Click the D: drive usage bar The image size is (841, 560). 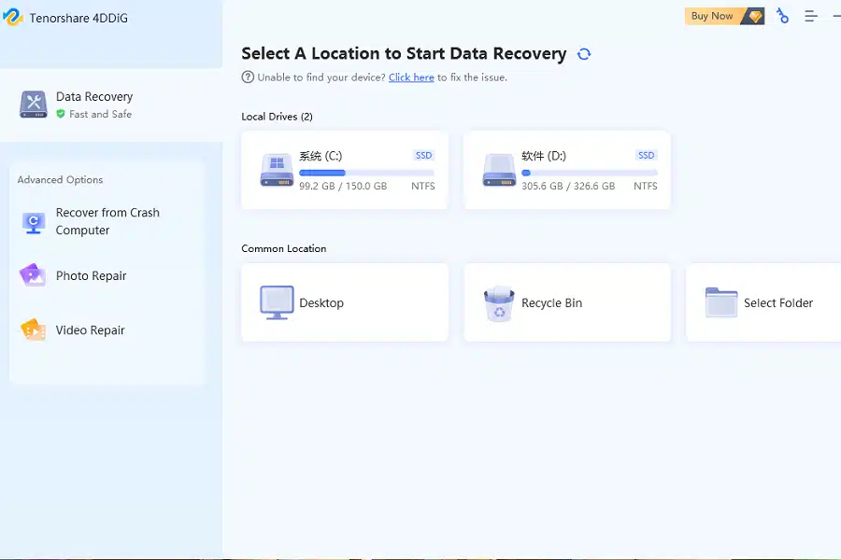point(590,173)
